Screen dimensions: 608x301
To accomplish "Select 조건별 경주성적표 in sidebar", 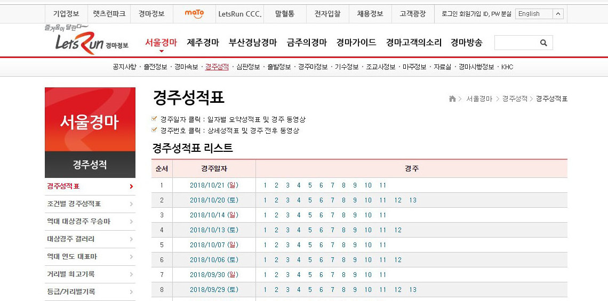I will (74, 204).
